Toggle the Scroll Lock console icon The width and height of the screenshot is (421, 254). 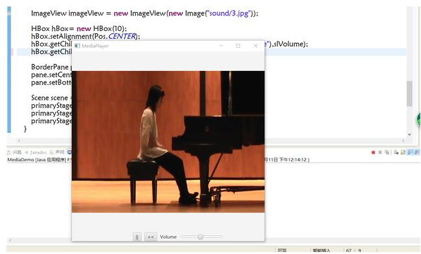click(x=403, y=152)
